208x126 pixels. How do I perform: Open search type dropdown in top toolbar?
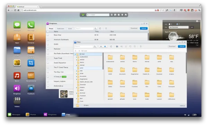[89, 15]
